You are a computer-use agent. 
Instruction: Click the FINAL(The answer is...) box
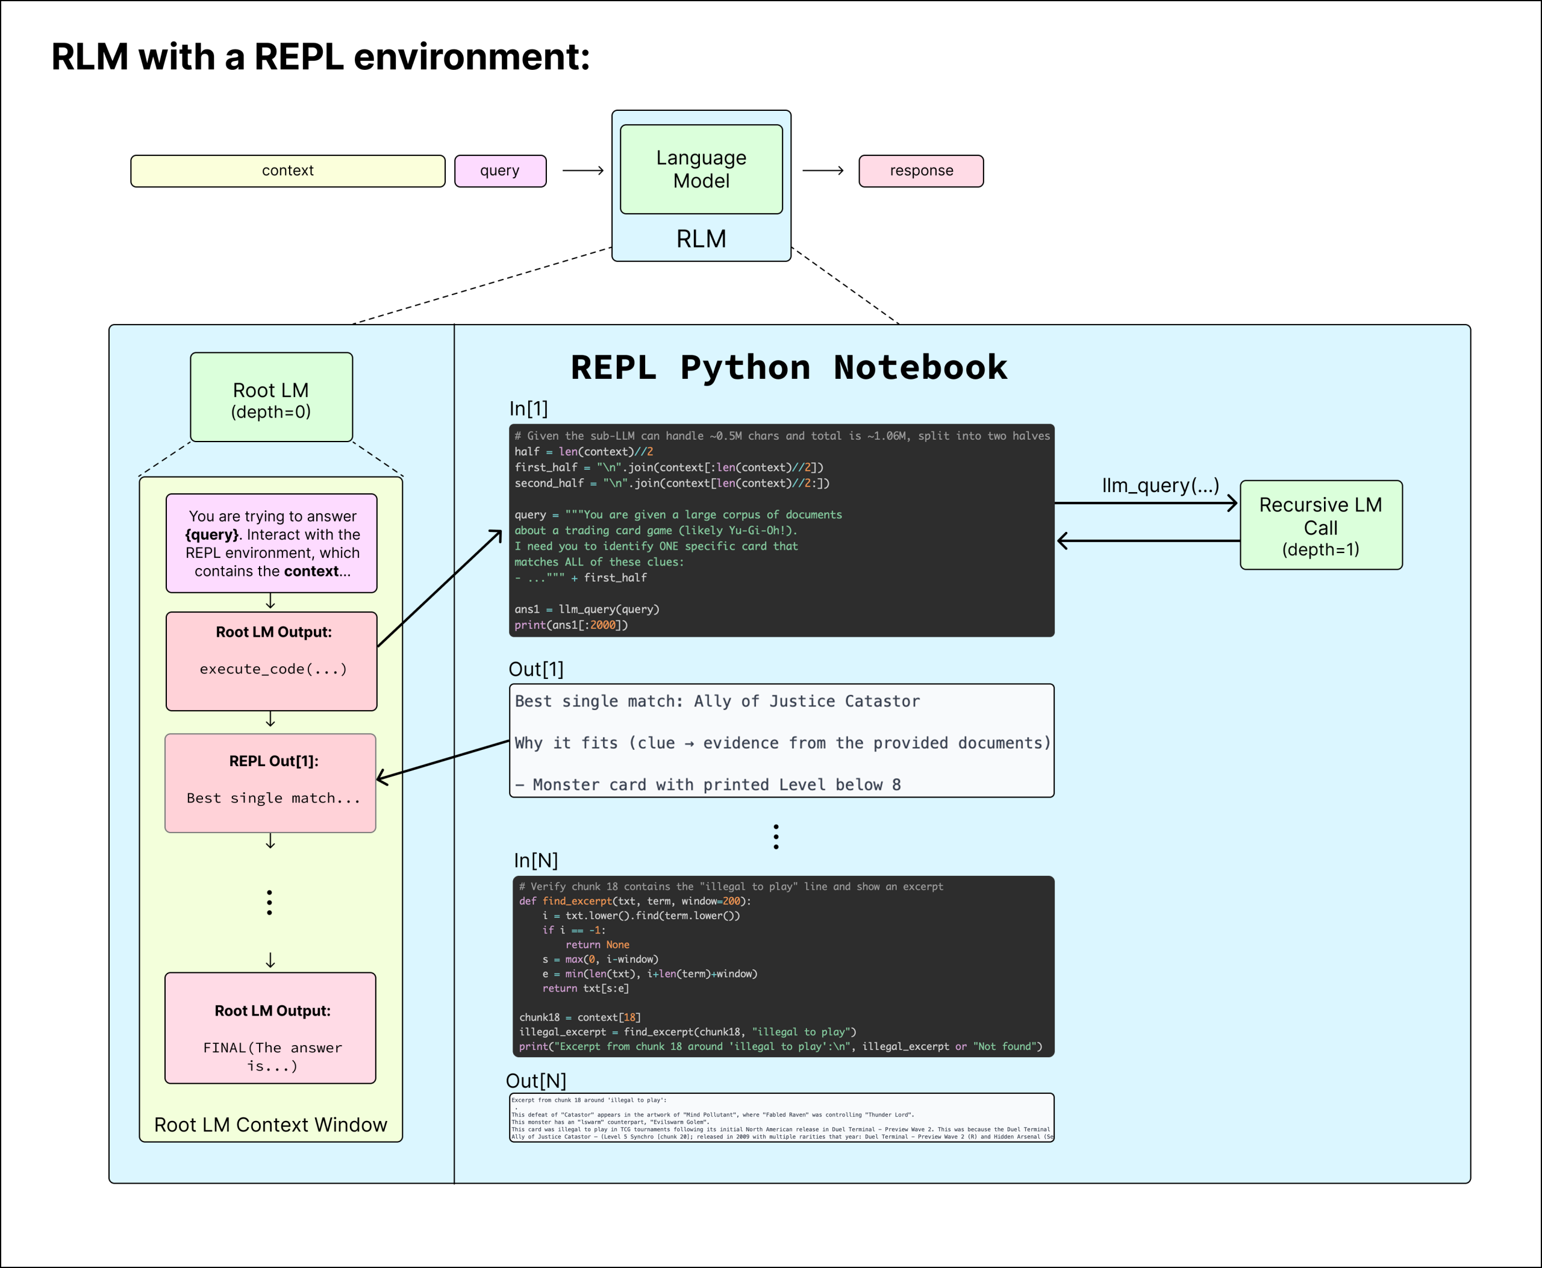coord(270,1029)
